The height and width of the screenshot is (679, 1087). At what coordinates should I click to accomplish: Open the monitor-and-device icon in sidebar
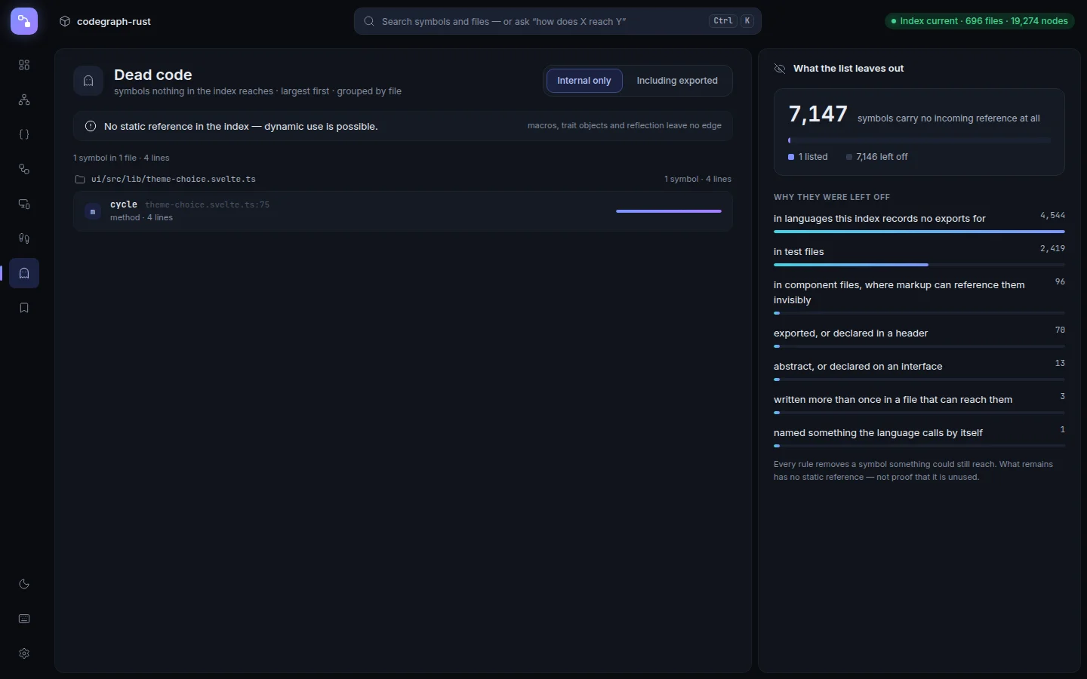pyautogui.click(x=24, y=204)
